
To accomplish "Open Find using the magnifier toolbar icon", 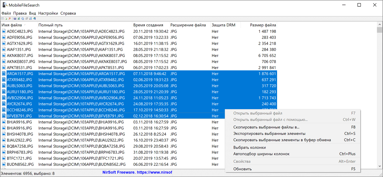I will click(30, 18).
